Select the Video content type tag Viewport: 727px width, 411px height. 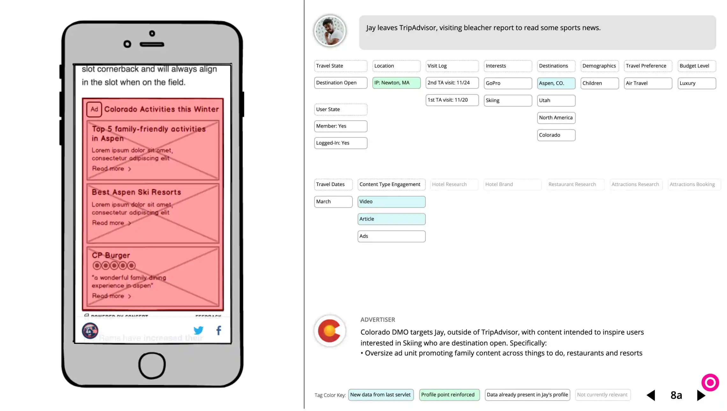tap(392, 201)
